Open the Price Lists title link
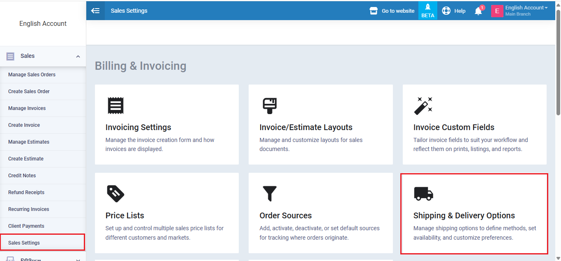 125,215
